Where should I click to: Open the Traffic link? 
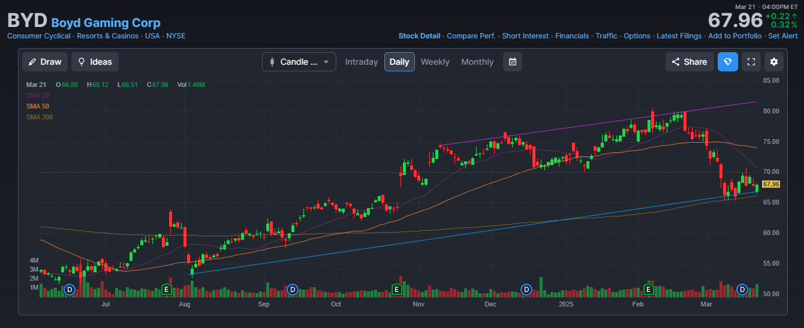606,36
